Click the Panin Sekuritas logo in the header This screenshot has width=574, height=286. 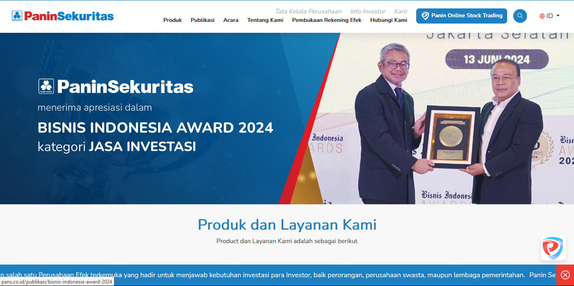[62, 16]
